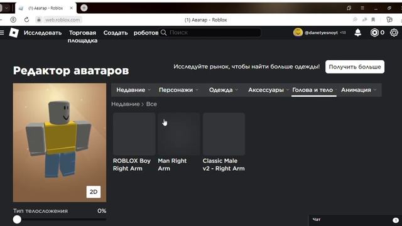Open the Roblox home logo

click(14, 33)
